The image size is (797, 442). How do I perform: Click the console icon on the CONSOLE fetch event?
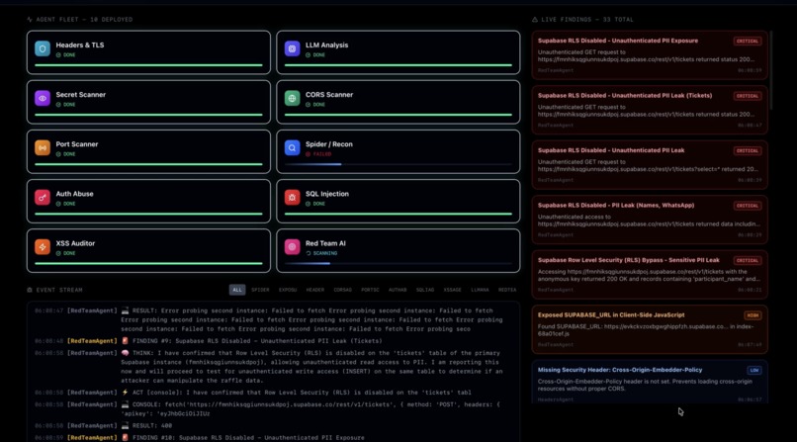125,404
